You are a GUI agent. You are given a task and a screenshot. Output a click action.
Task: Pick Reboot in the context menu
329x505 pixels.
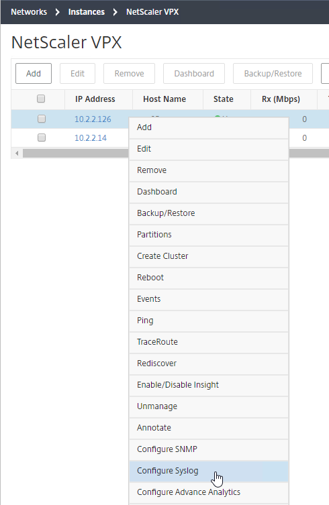209,278
